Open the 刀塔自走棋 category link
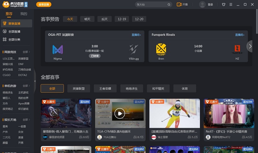This screenshot has width=258, height=153. tap(25, 69)
